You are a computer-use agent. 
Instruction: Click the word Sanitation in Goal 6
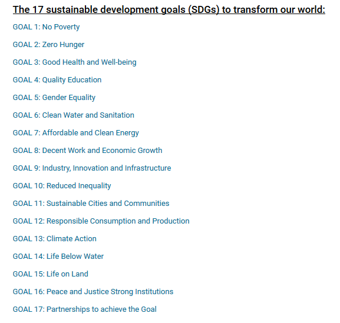[117, 115]
